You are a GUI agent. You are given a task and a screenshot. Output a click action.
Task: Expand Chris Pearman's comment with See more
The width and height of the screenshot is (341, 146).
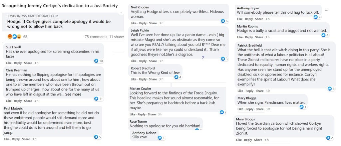coord(73,94)
